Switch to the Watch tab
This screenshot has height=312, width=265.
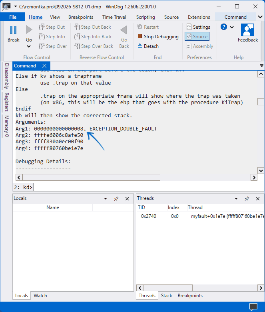[x=40, y=296]
